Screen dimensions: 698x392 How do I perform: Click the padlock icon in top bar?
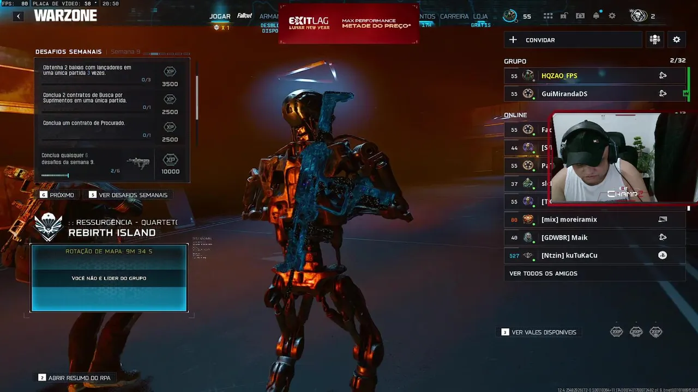point(564,16)
